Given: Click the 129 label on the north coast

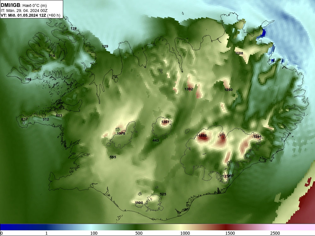Looking at the screenshot, I should click(105, 46).
